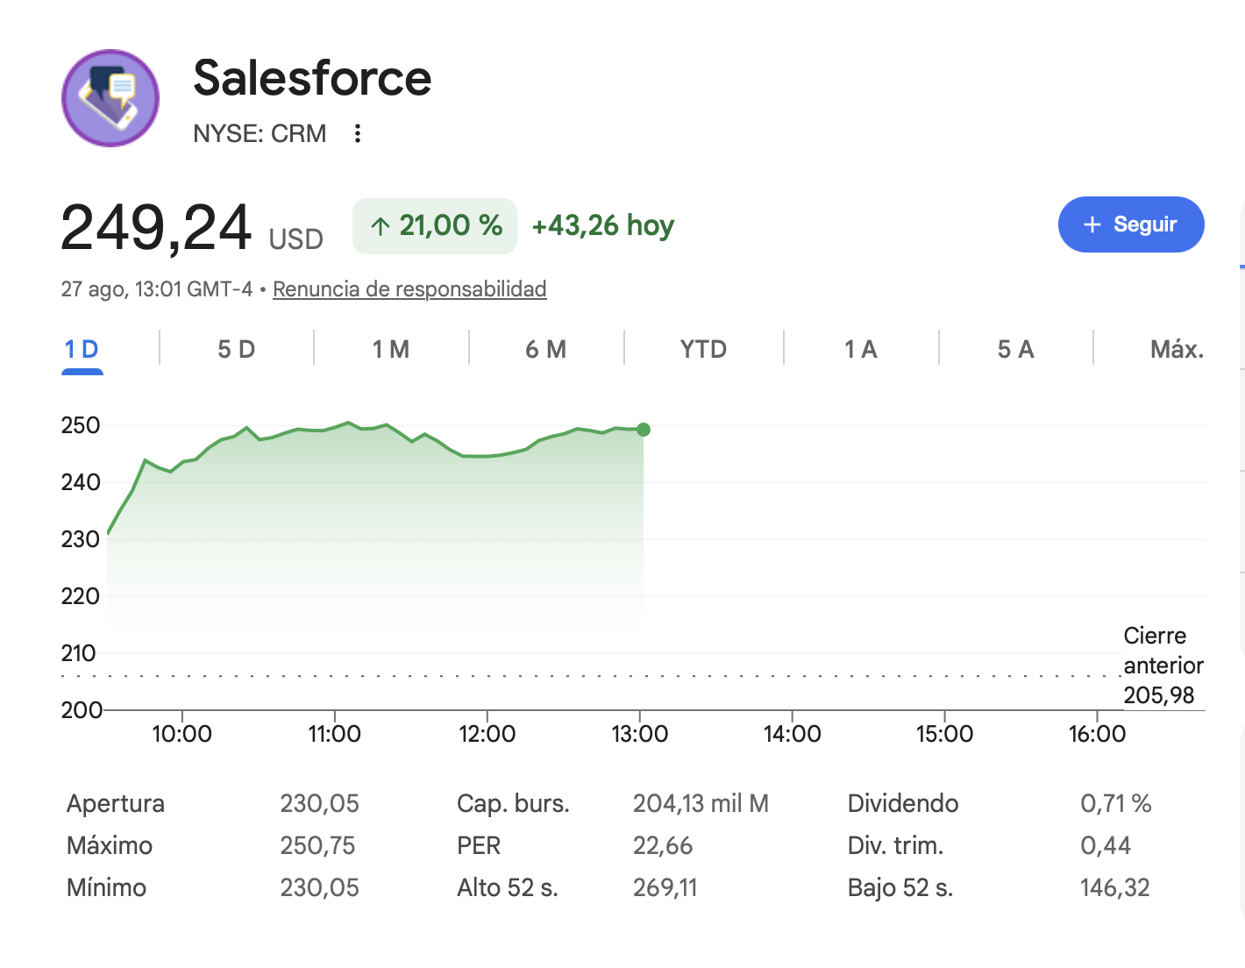Screen dimensions: 1245x968
Task: Click the green dot at chart's end
Action: point(644,430)
